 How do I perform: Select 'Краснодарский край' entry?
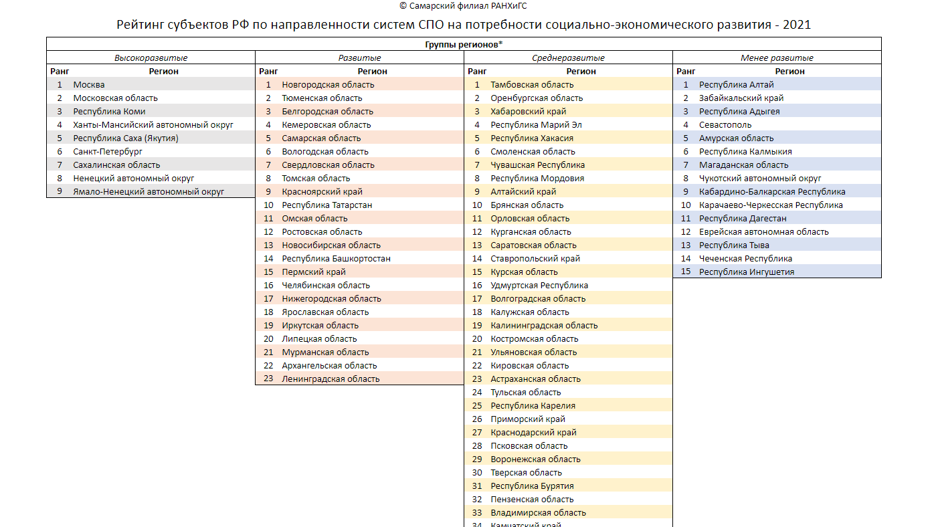[533, 433]
